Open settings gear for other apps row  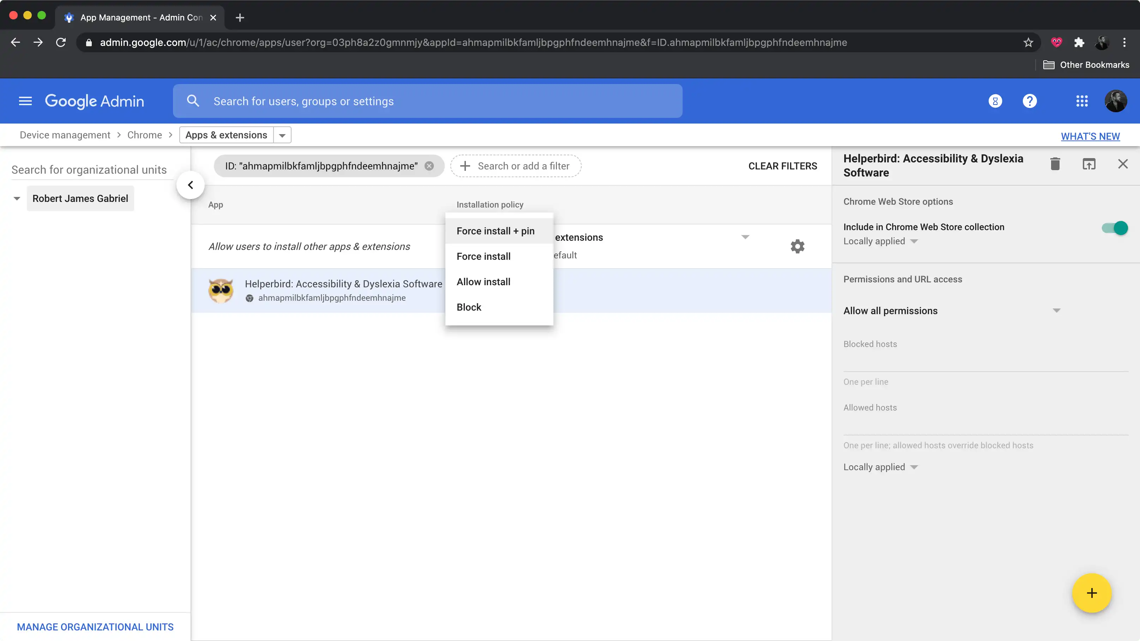pos(797,246)
